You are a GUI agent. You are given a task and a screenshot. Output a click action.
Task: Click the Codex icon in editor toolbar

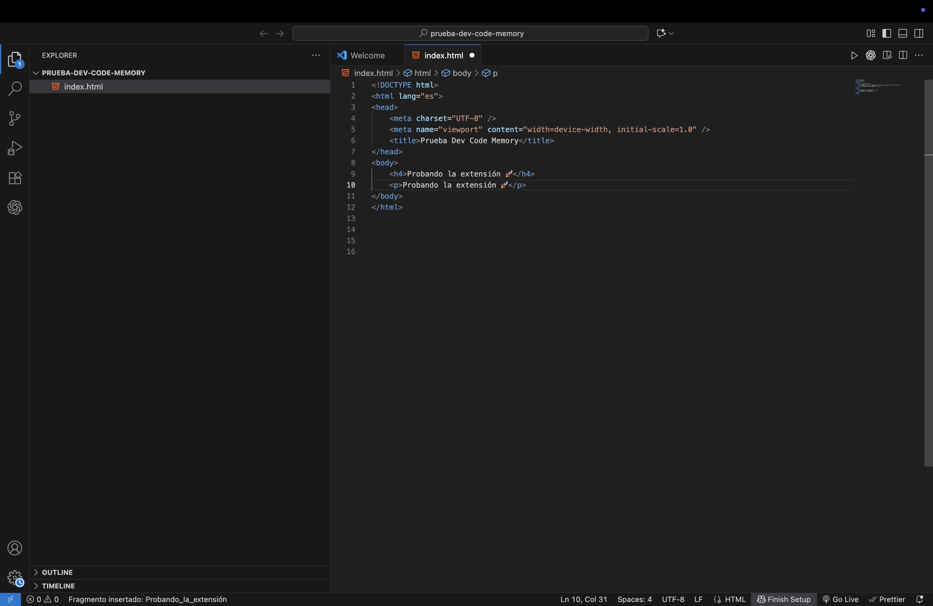871,56
